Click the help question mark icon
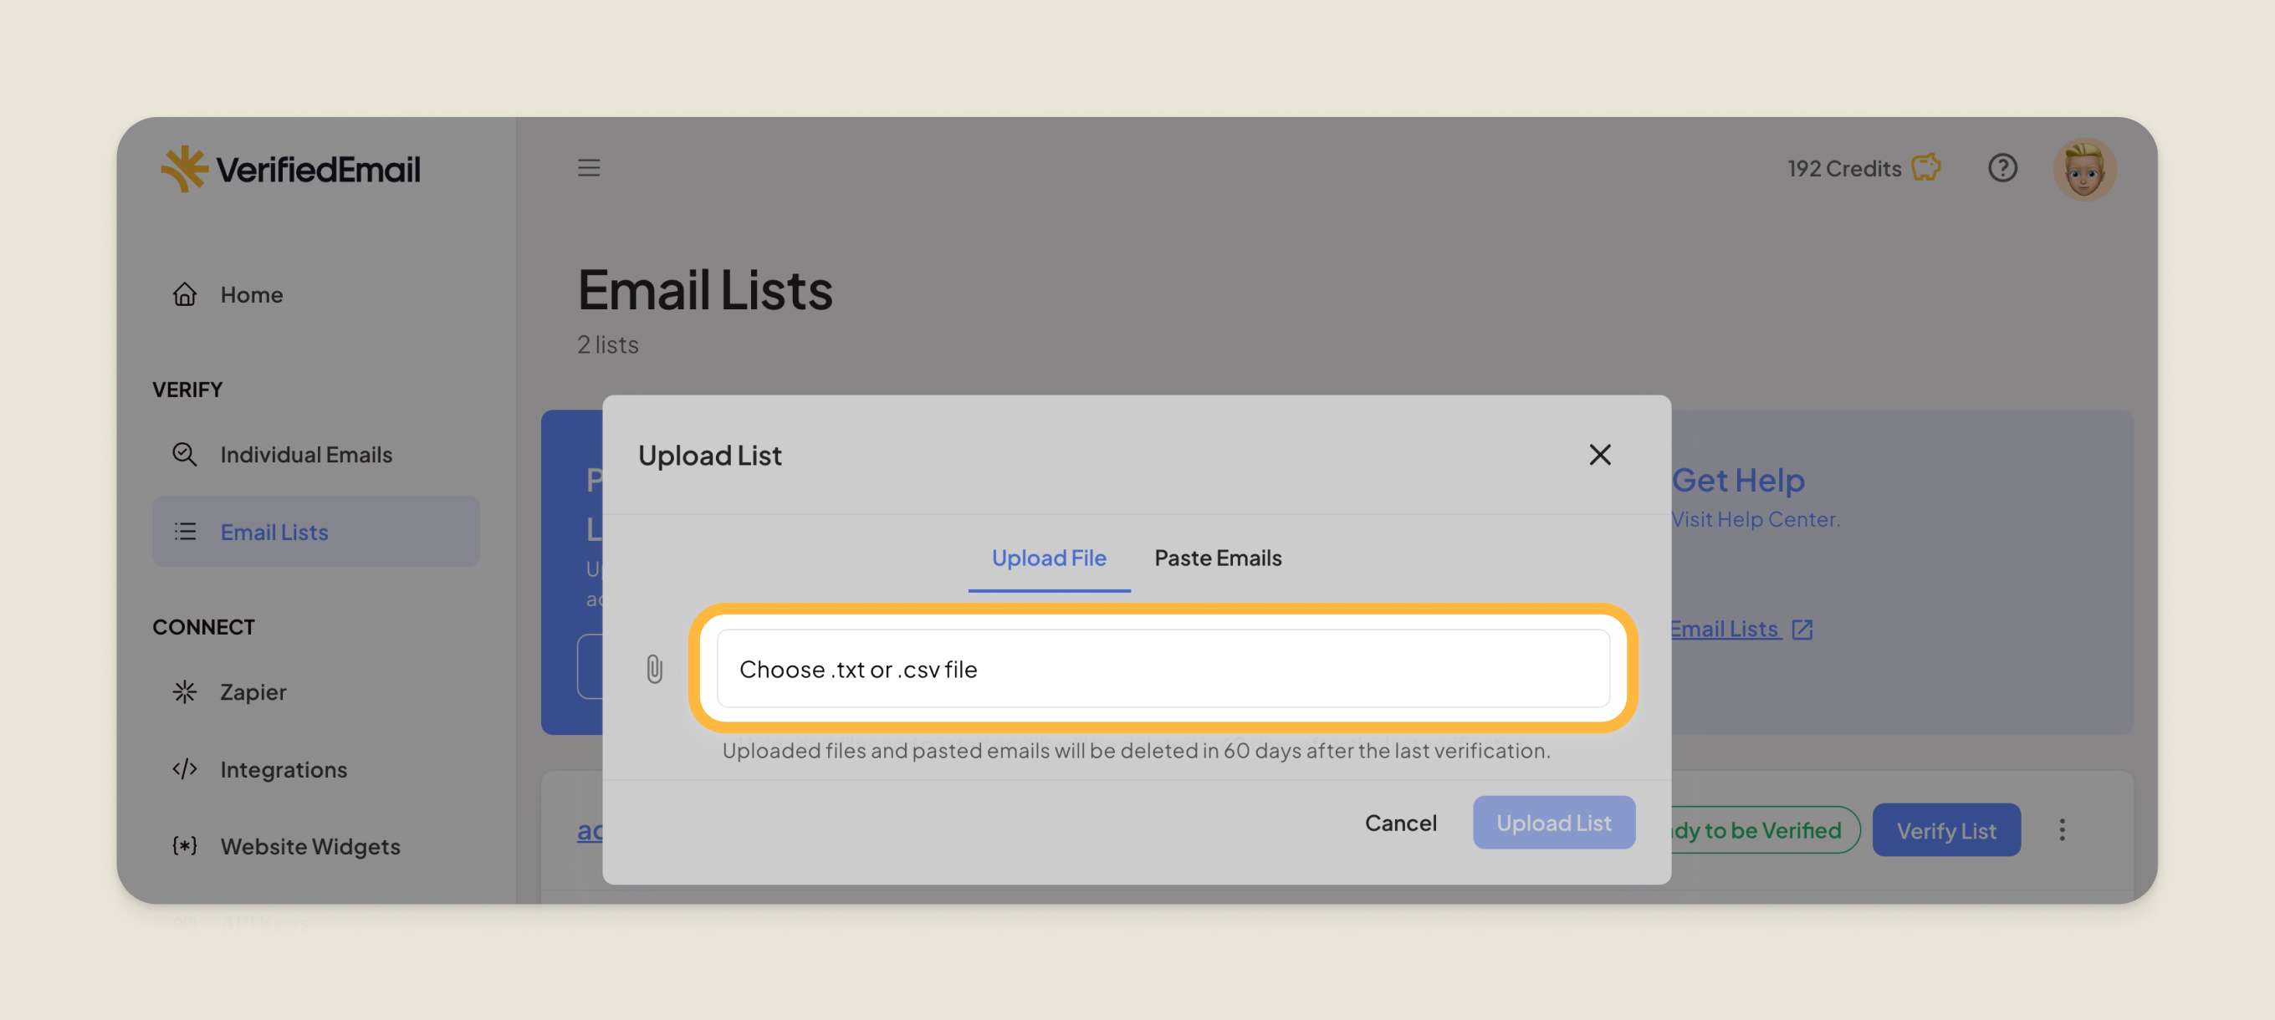 (x=2004, y=168)
